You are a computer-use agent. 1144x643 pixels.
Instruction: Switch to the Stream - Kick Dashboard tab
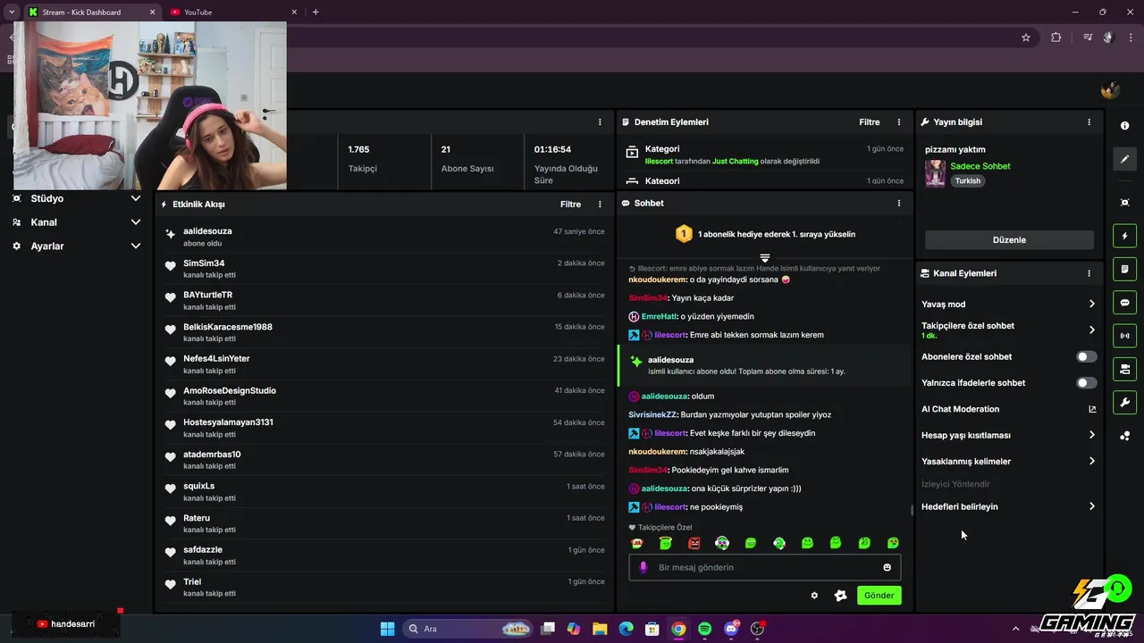pos(91,12)
